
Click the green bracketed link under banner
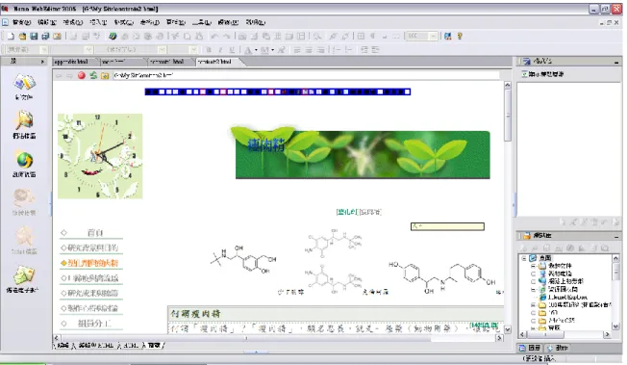pos(347,212)
